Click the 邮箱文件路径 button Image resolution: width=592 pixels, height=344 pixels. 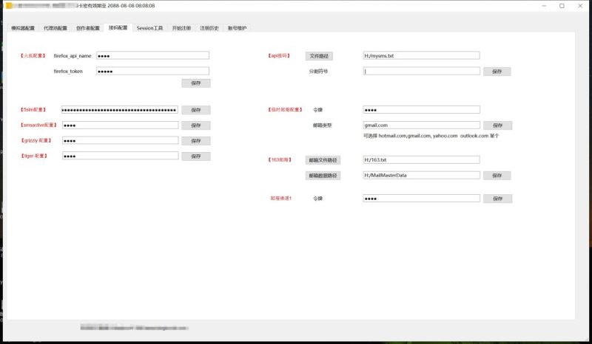pos(322,160)
